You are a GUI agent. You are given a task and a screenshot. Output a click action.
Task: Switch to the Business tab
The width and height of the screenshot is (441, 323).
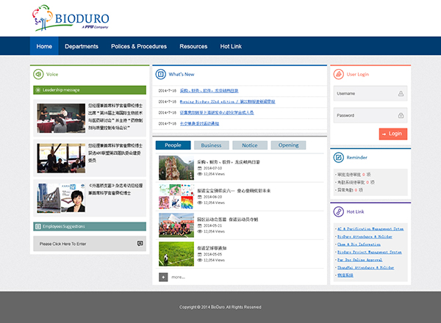pyautogui.click(x=211, y=145)
